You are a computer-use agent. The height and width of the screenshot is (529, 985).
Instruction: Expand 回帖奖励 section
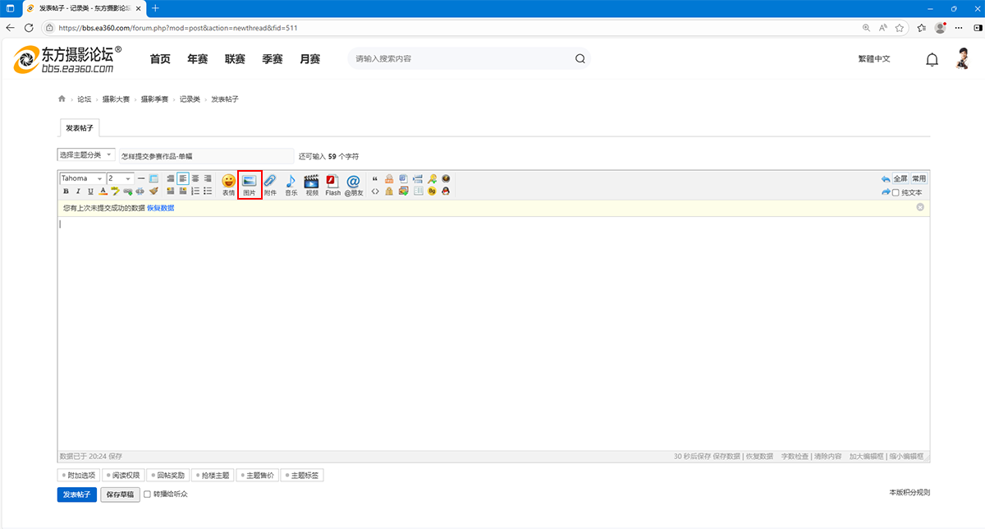[168, 475]
